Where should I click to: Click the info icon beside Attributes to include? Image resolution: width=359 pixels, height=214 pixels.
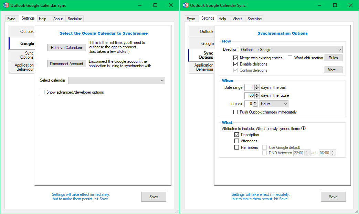(303, 128)
